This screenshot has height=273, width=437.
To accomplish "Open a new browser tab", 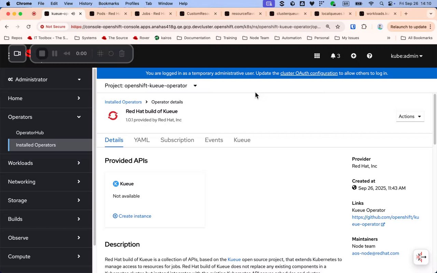I will (x=406, y=14).
